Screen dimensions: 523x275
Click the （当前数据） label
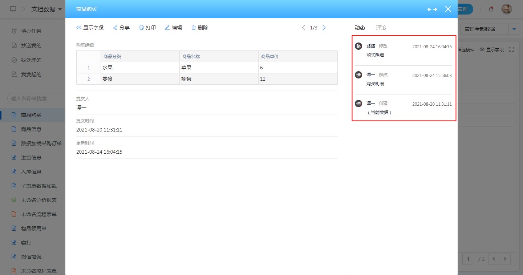(379, 113)
